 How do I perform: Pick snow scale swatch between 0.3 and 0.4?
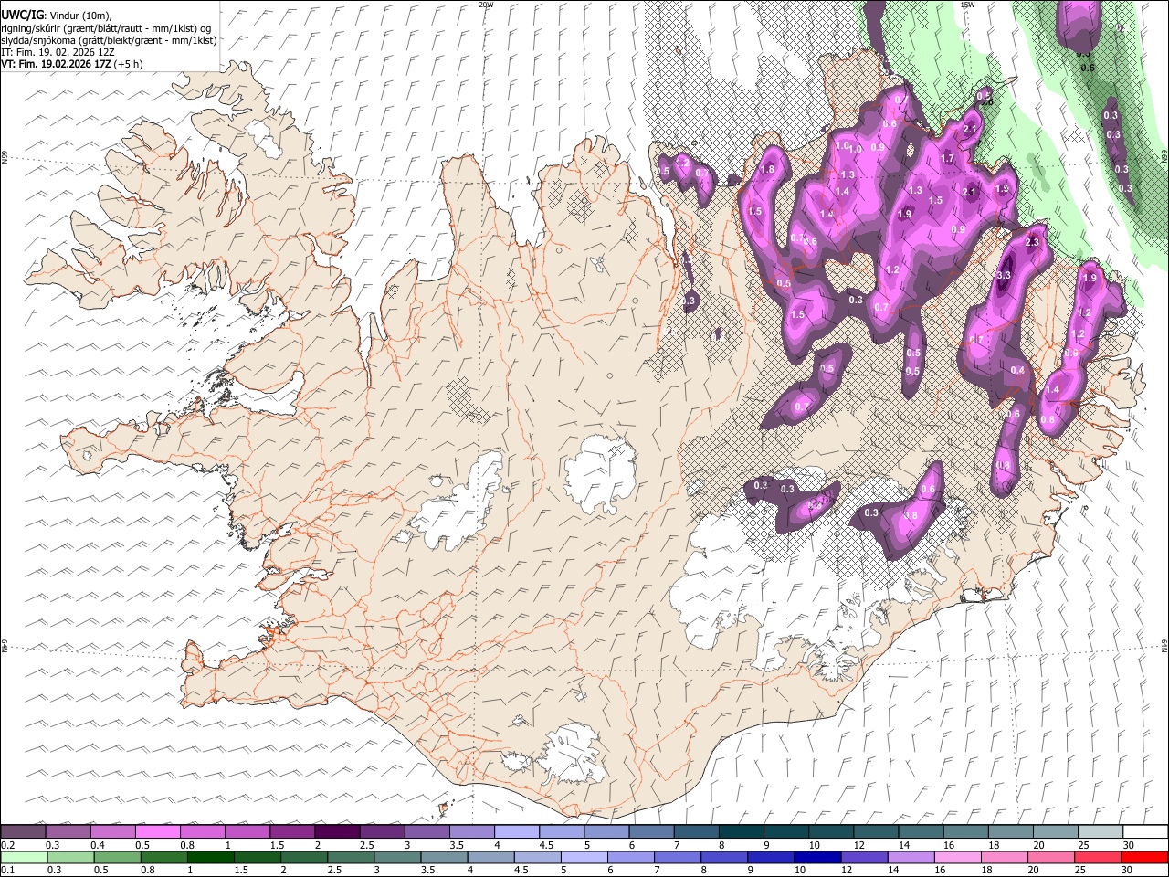tap(68, 831)
